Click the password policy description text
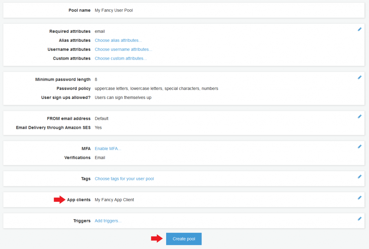This screenshot has height=249, width=369. coord(156,89)
